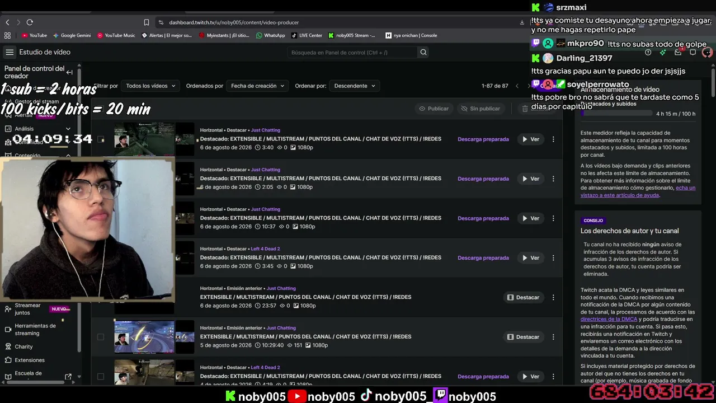The height and width of the screenshot is (403, 716).
Task: Open the apps grid in the bookmarks bar
Action: click(7, 35)
